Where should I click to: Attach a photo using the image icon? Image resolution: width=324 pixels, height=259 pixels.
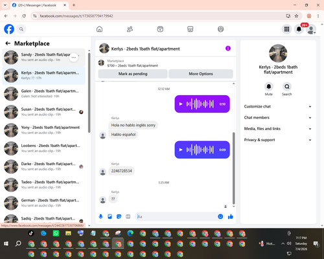(x=110, y=216)
